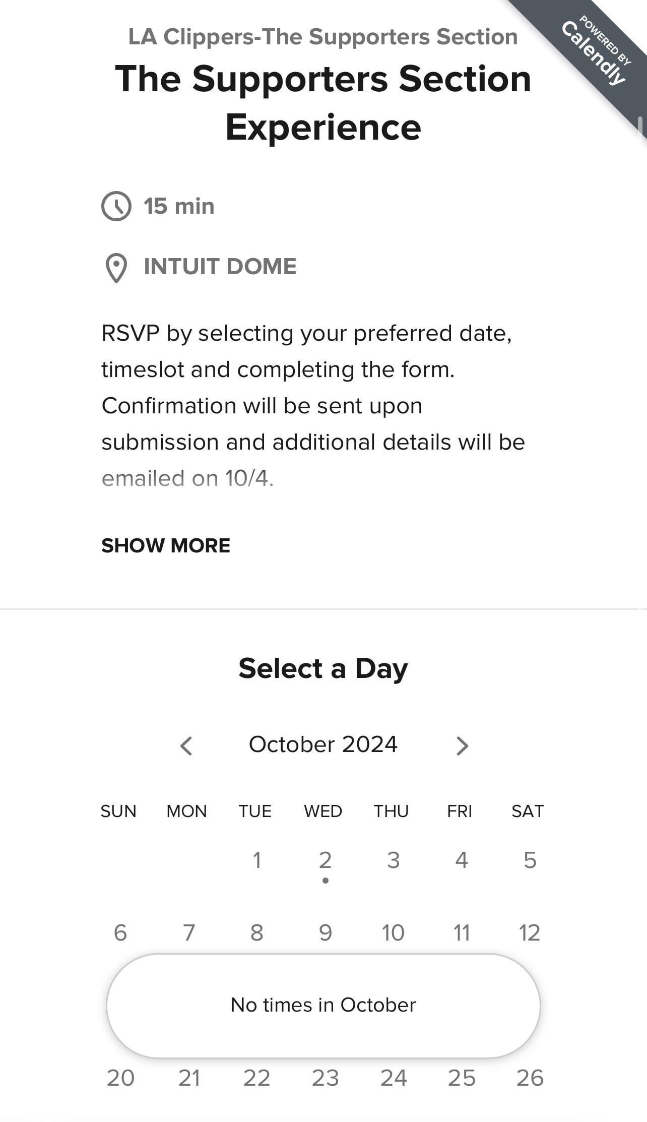Expand description with SHOW MORE
The height and width of the screenshot is (1122, 647).
pyautogui.click(x=166, y=545)
